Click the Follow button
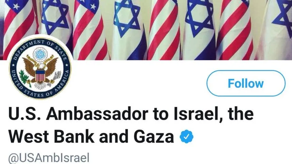This screenshot has width=292, height=164. (246, 83)
